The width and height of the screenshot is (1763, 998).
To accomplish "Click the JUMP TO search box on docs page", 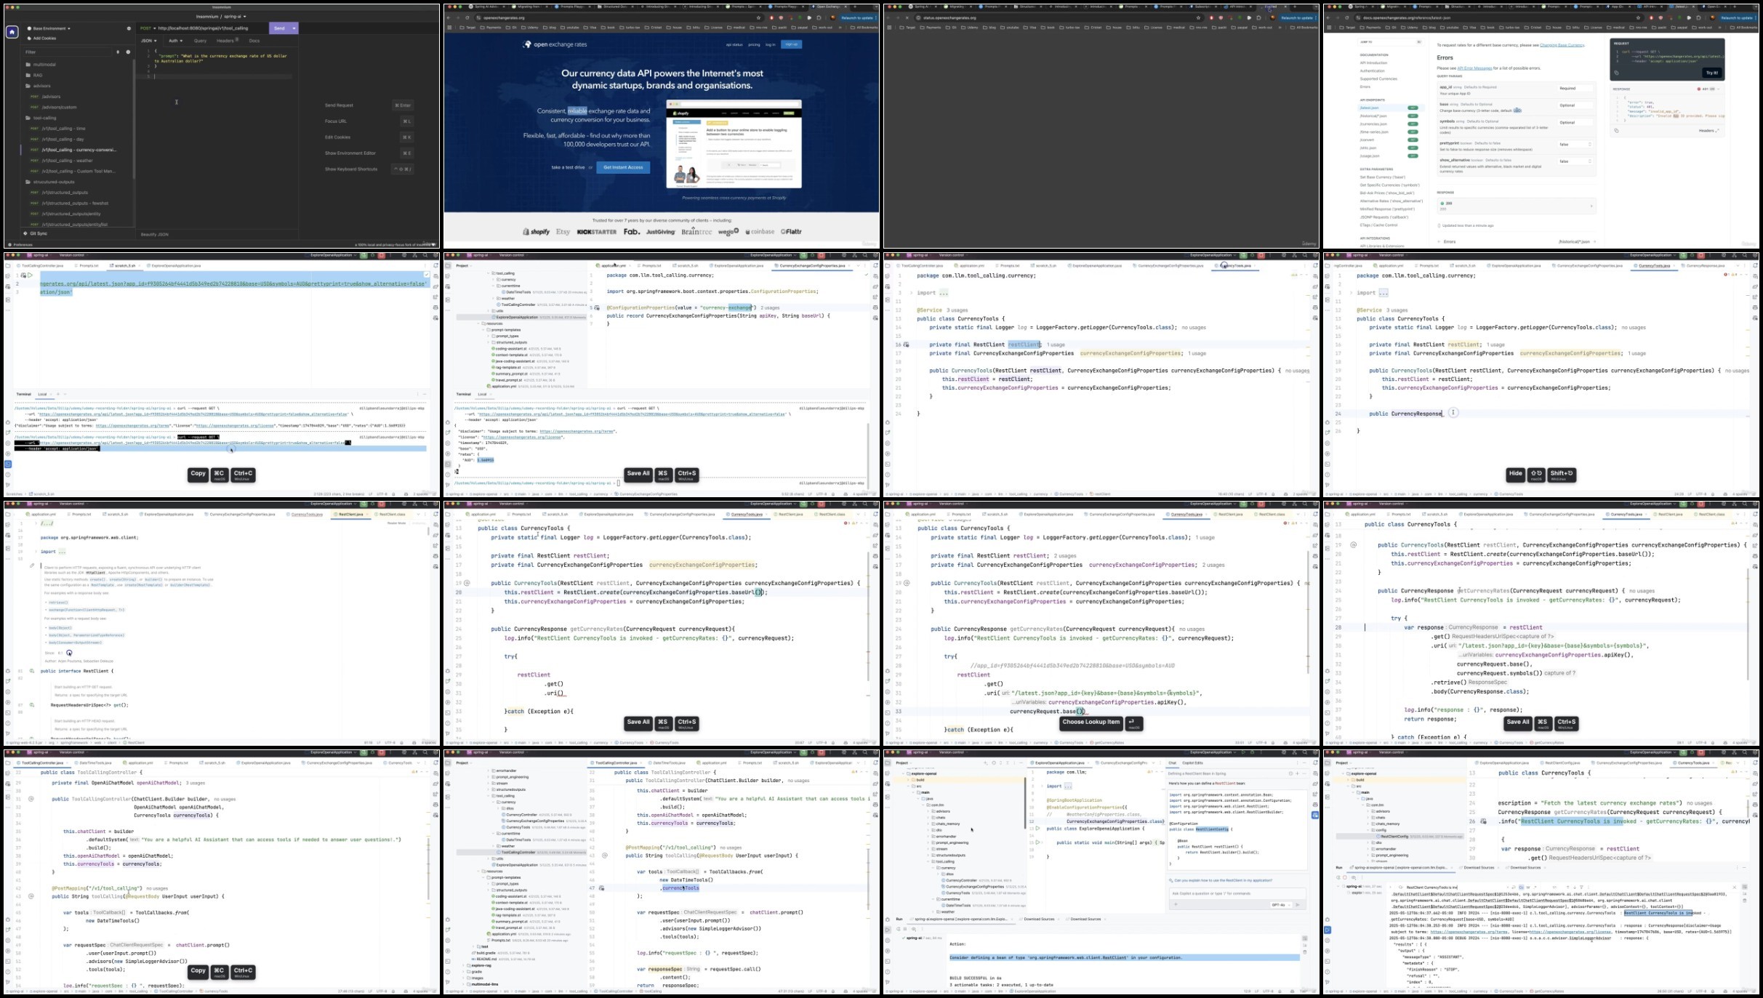I will point(1390,42).
